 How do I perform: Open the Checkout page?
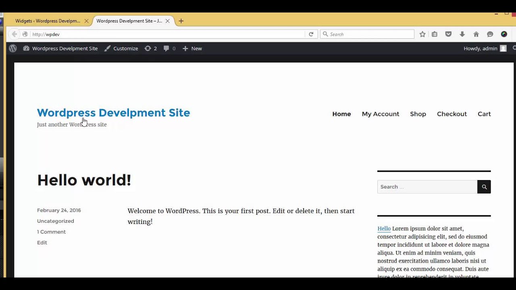click(x=452, y=114)
